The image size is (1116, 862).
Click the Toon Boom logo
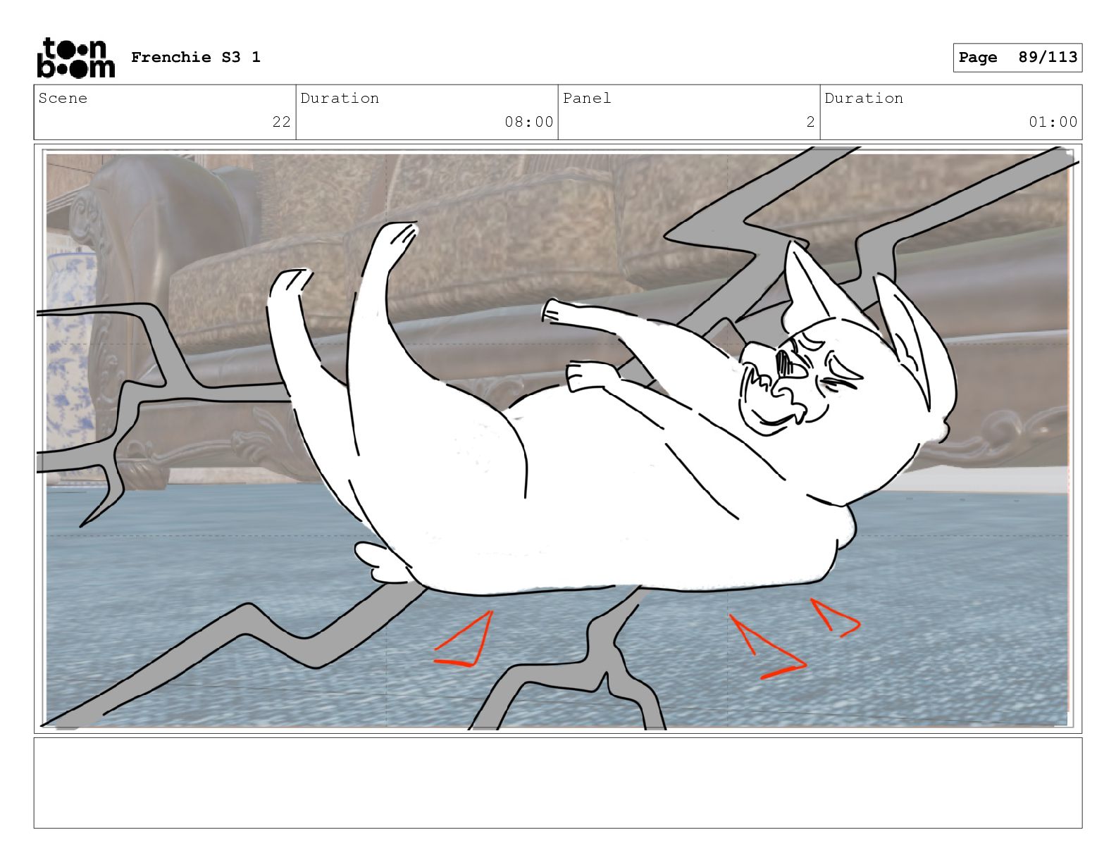tap(75, 57)
